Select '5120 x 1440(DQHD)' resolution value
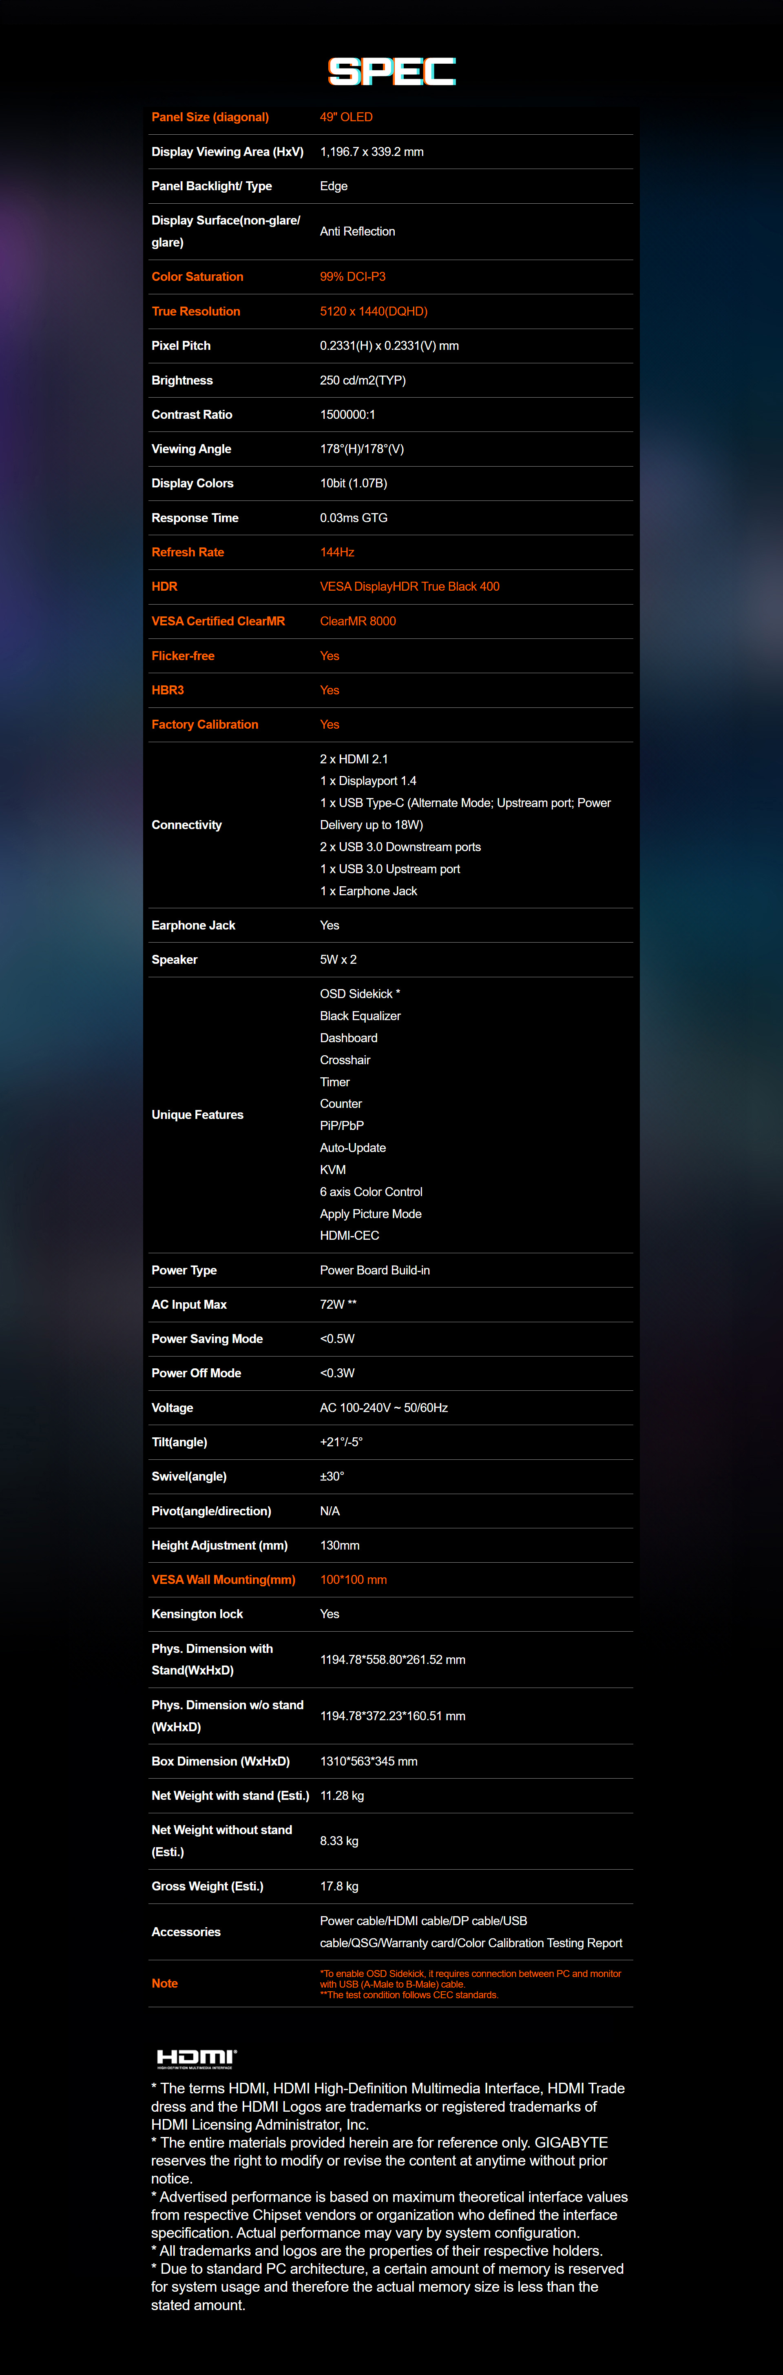This screenshot has width=783, height=2375. click(373, 311)
